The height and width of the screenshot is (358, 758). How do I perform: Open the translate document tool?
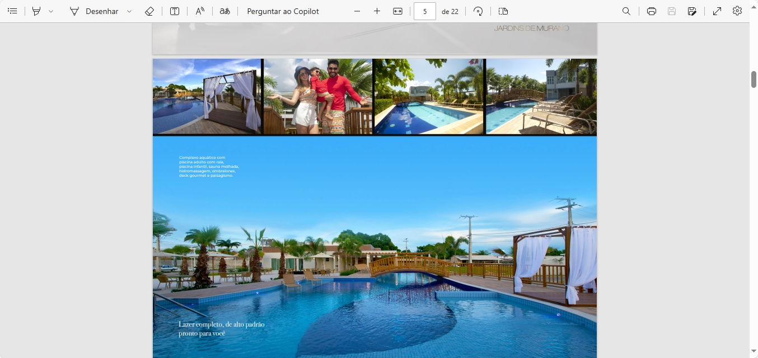(x=224, y=11)
